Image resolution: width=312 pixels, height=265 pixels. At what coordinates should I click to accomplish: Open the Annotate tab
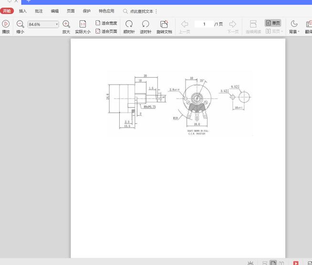pos(39,11)
